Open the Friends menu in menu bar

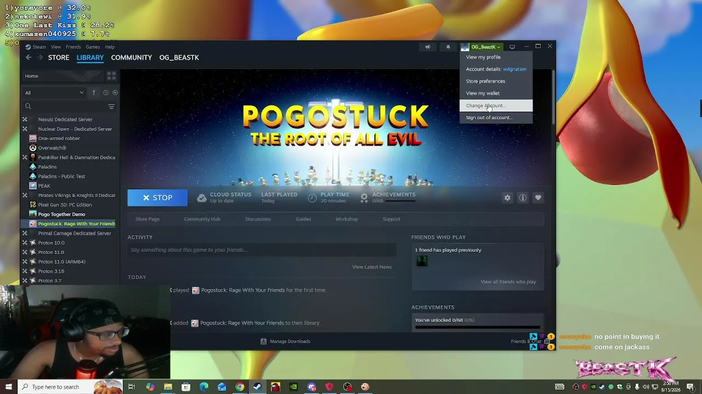(x=73, y=47)
